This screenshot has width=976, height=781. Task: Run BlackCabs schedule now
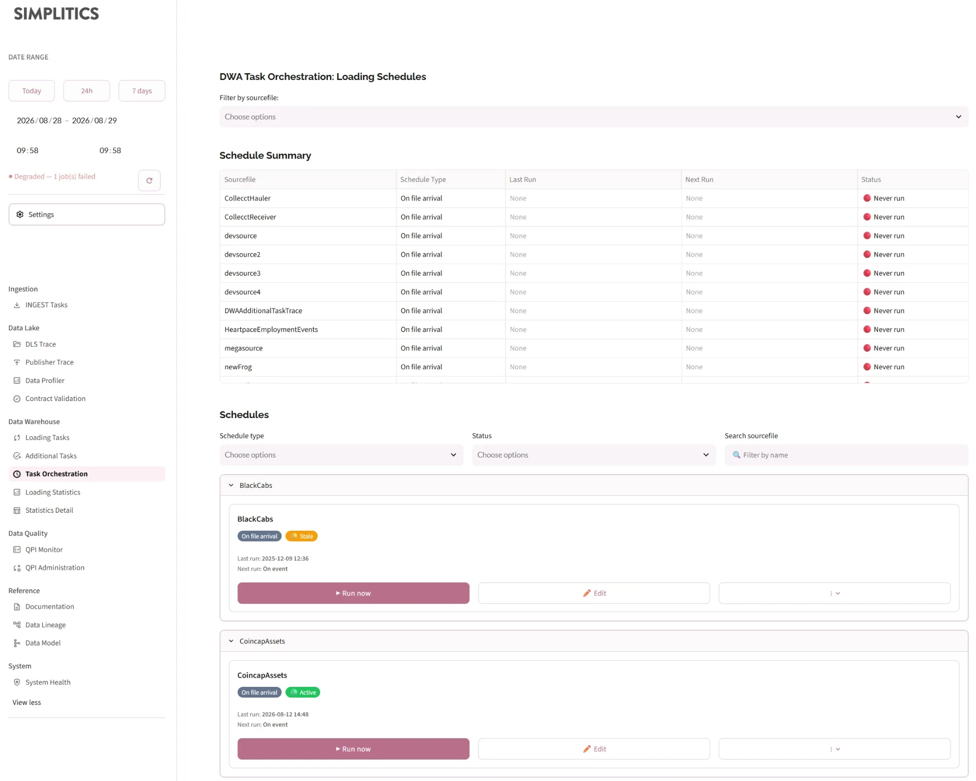(x=353, y=594)
